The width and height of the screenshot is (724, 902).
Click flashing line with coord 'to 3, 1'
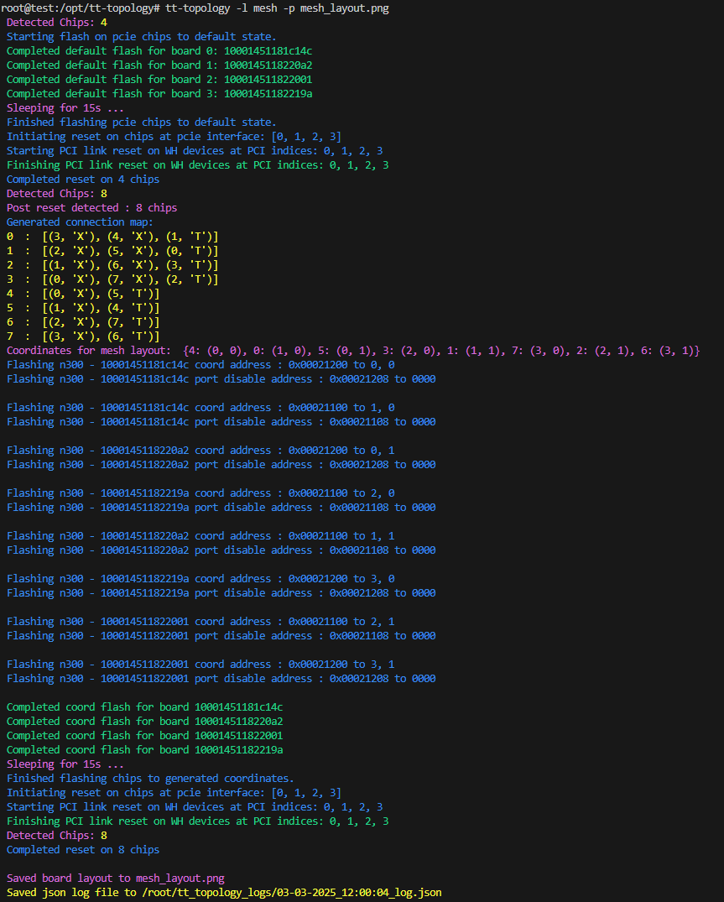tap(201, 665)
